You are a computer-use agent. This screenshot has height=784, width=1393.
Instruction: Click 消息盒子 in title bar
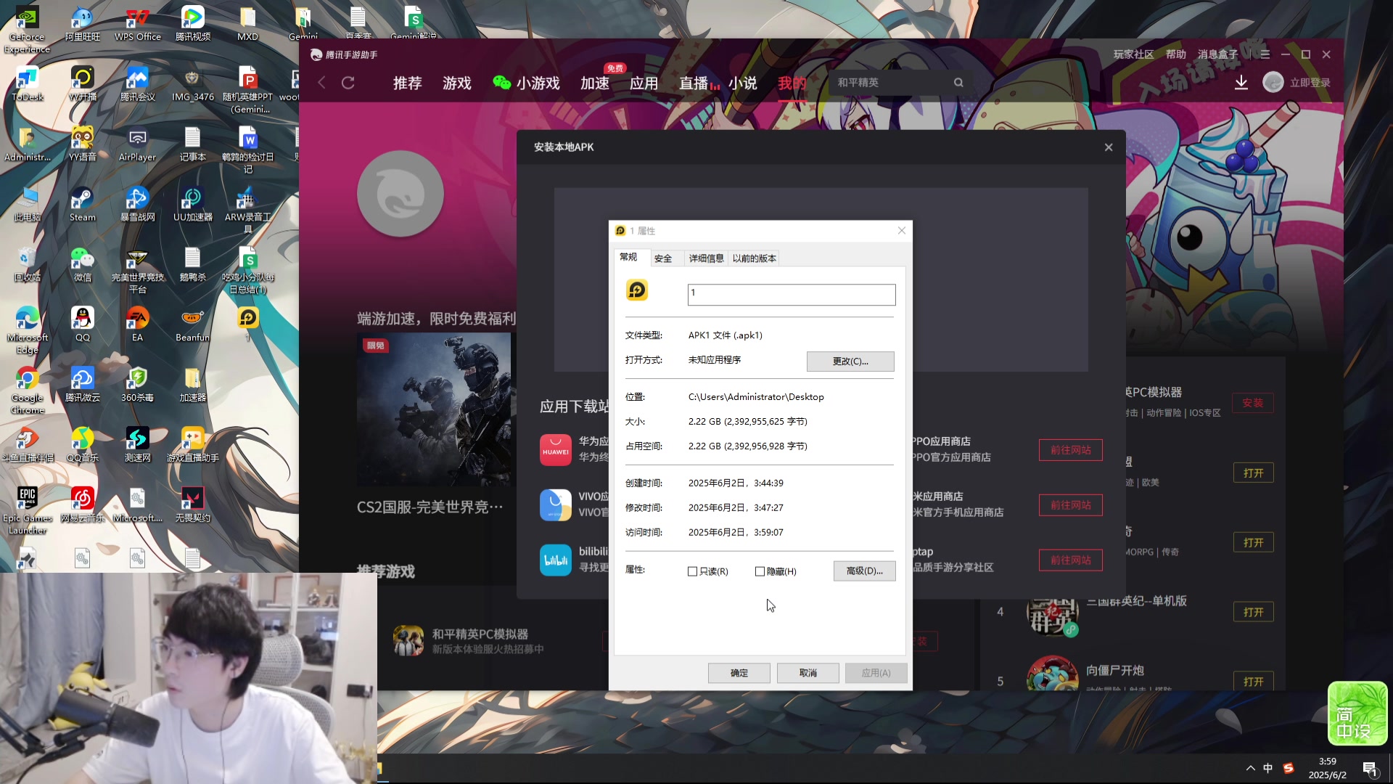pyautogui.click(x=1218, y=54)
